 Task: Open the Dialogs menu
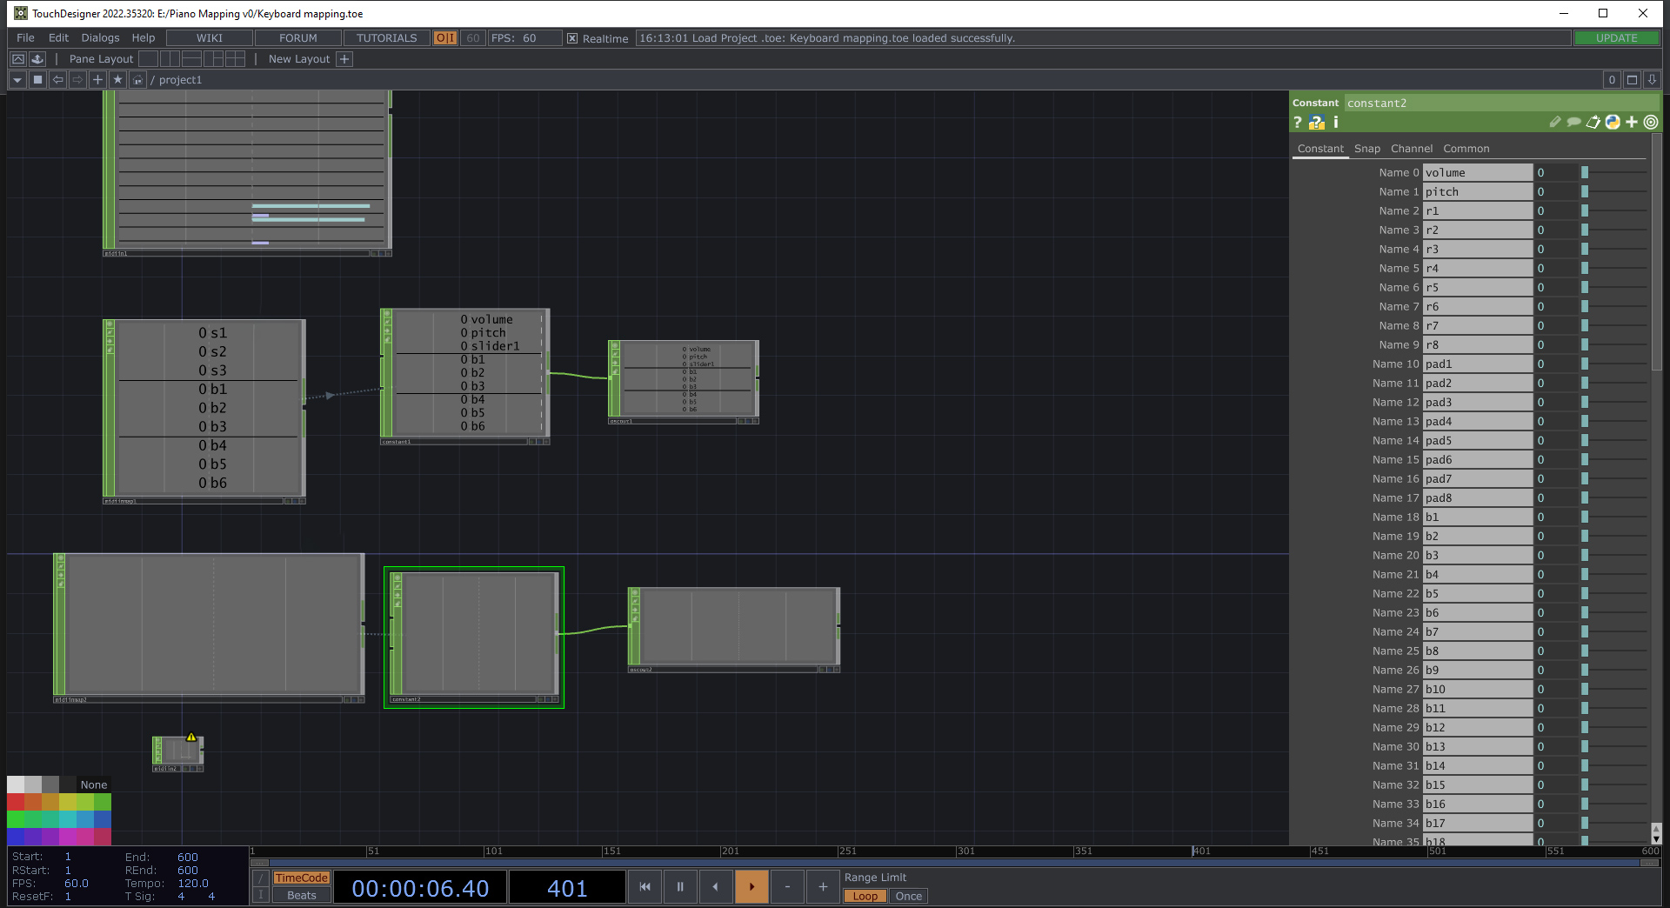tap(100, 38)
